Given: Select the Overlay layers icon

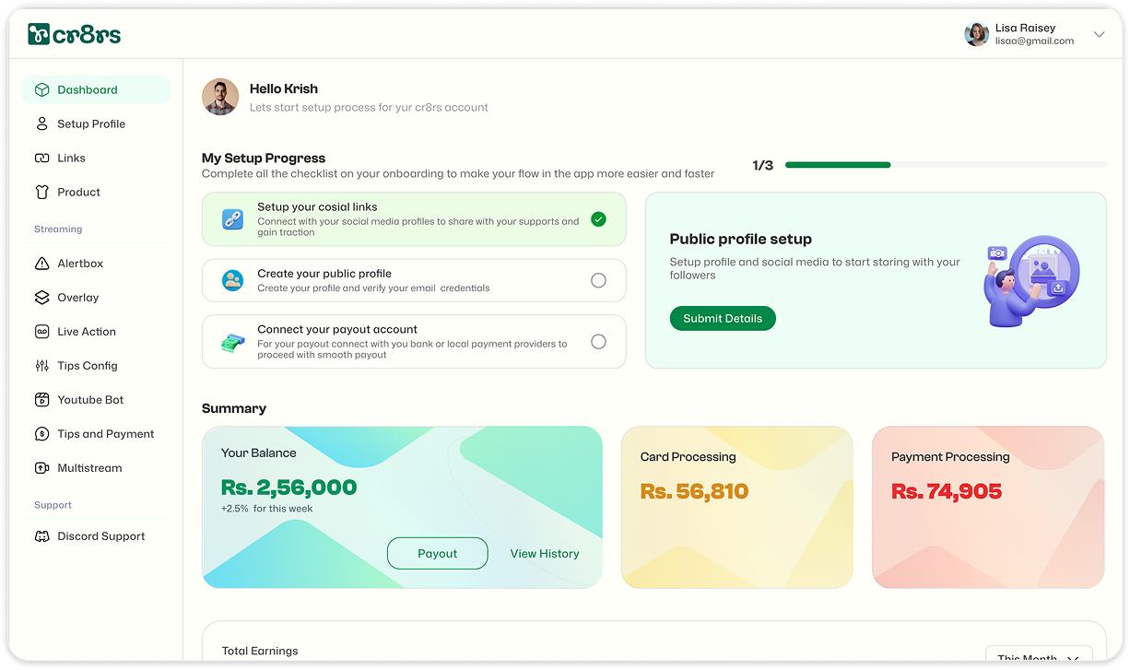Looking at the screenshot, I should click(41, 298).
